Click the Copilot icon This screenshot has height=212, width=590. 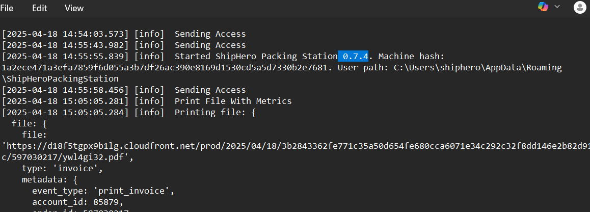(543, 7)
